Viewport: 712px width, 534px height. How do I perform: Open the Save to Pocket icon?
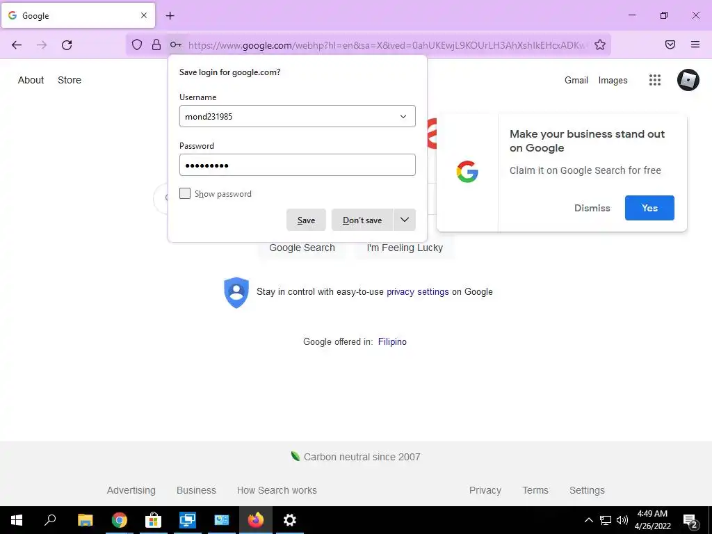coord(670,44)
